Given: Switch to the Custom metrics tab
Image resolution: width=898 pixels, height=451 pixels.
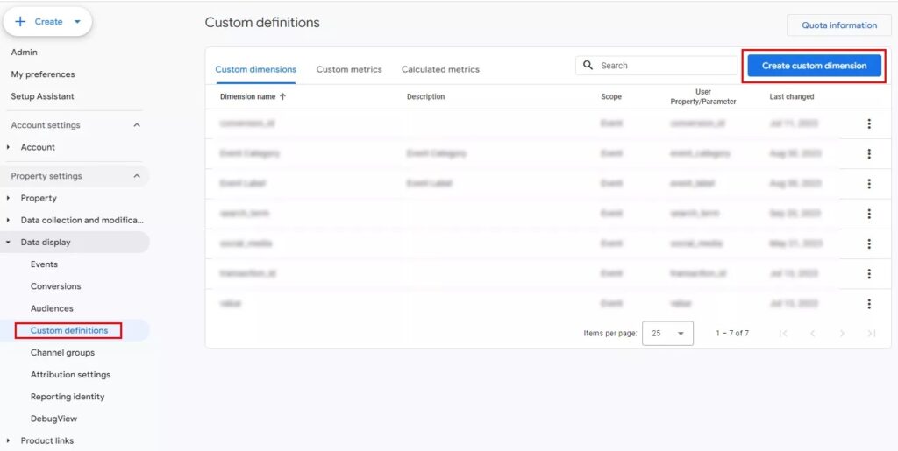Looking at the screenshot, I should (x=349, y=69).
